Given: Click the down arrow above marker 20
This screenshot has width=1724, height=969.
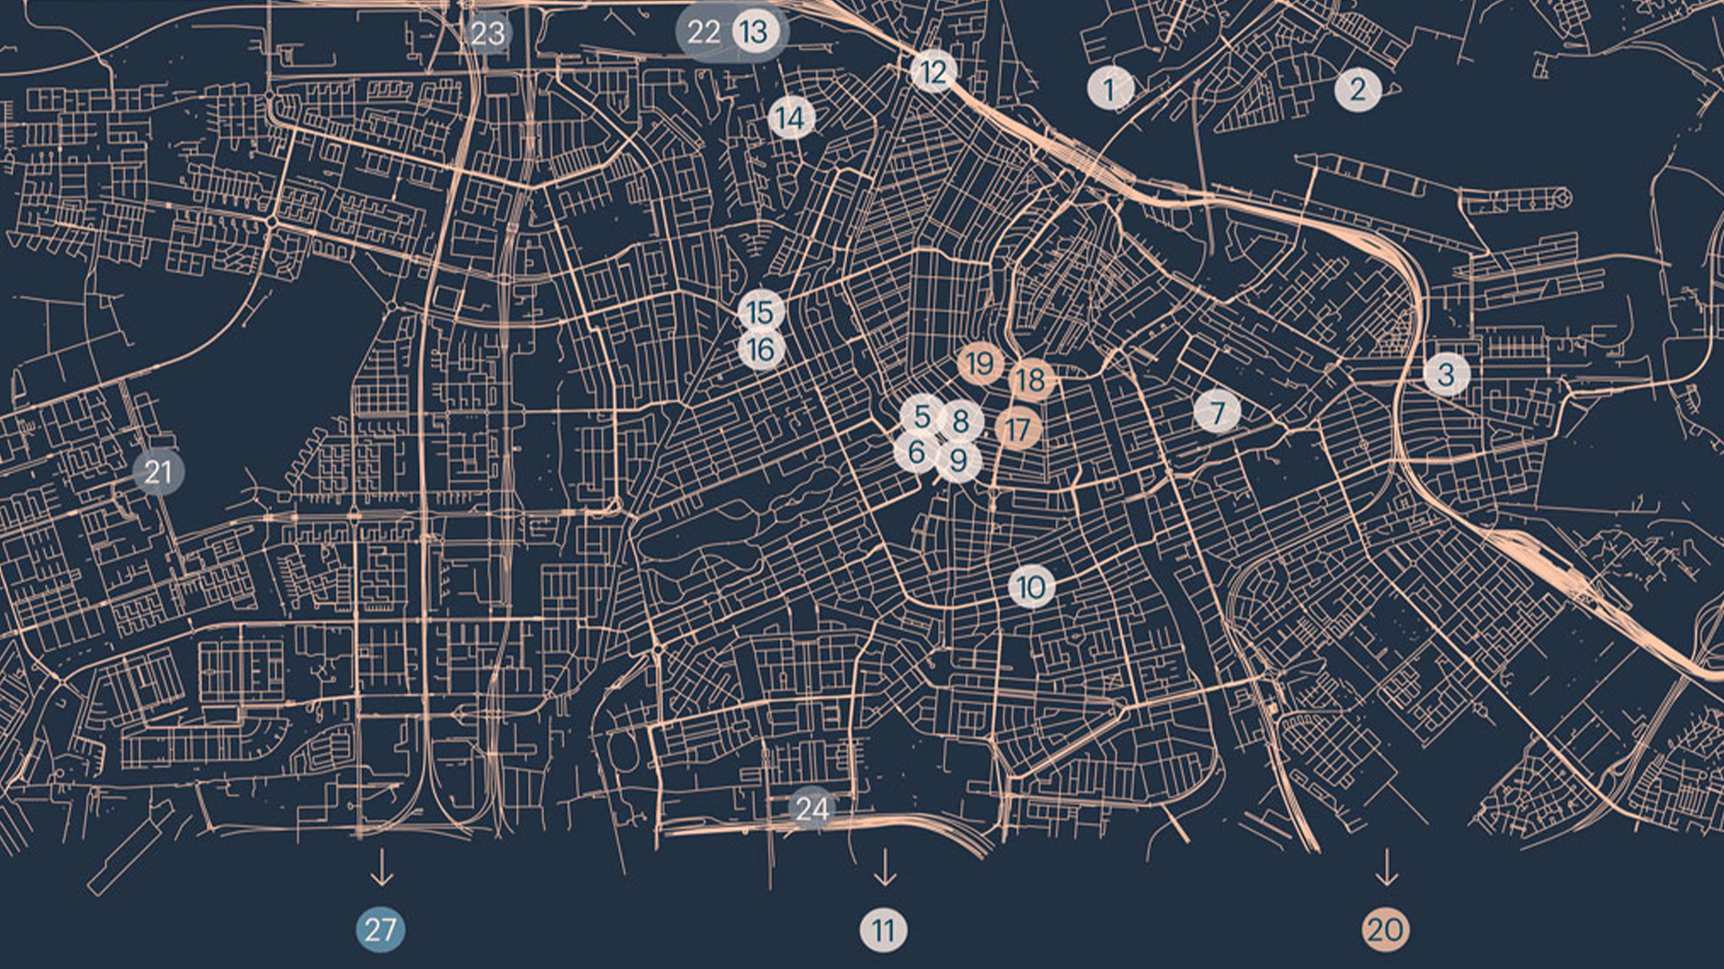Looking at the screenshot, I should (1386, 867).
